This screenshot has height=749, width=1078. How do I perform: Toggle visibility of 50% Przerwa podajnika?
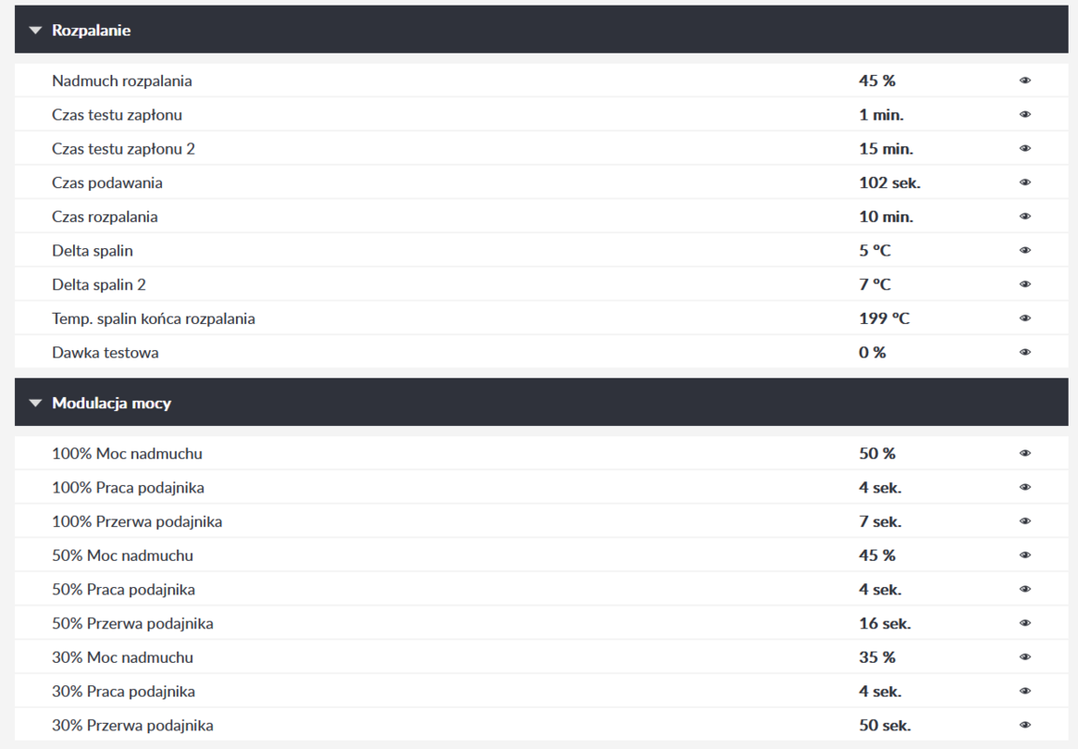click(x=1025, y=624)
